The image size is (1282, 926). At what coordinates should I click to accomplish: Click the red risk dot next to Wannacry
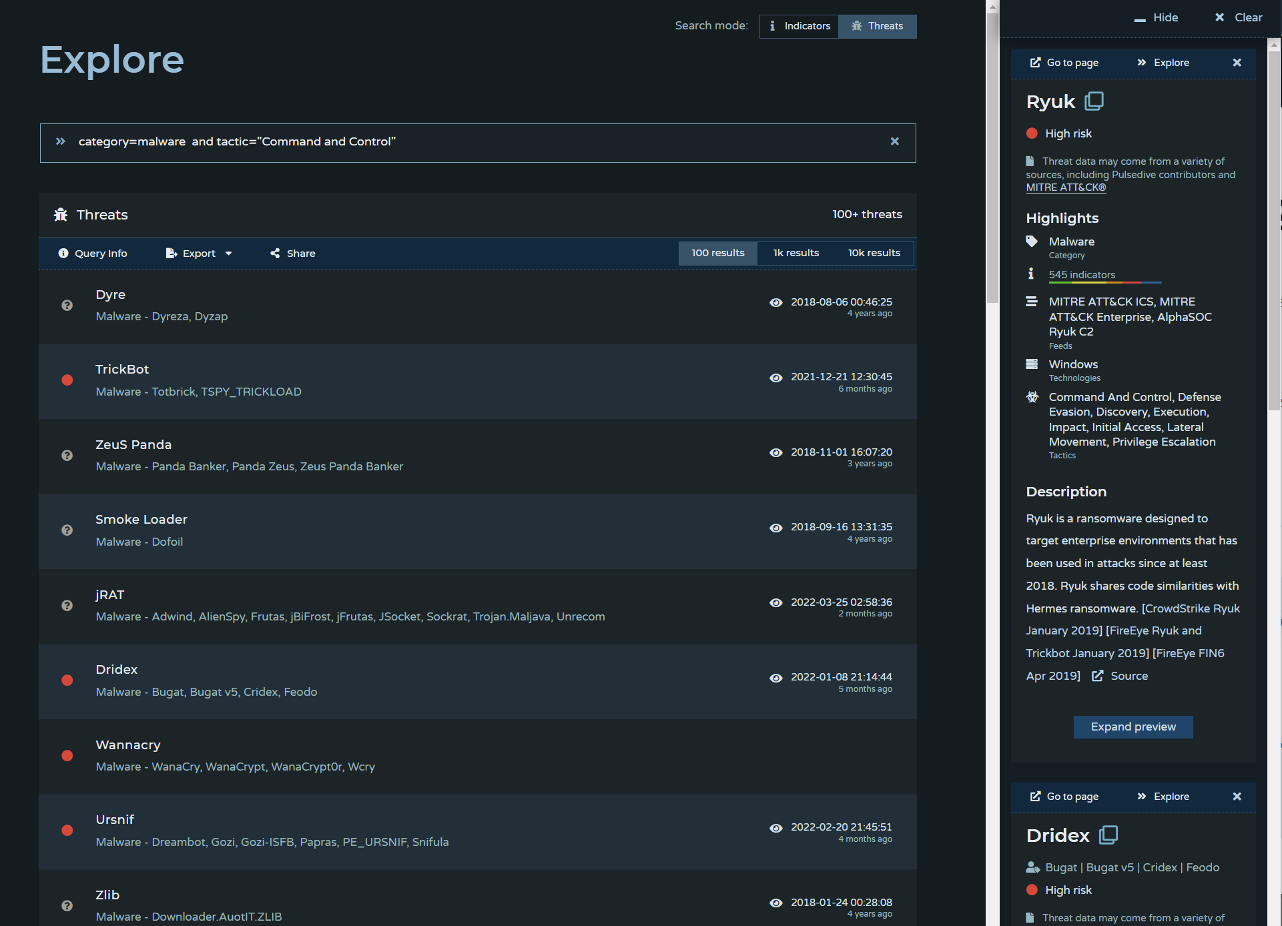click(67, 756)
